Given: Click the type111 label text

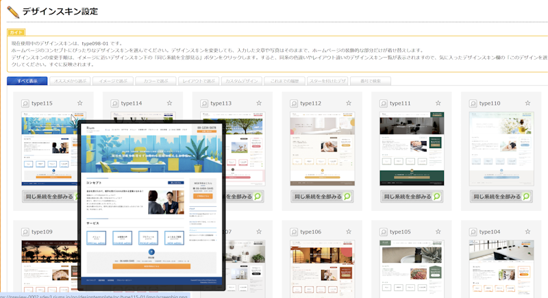Looking at the screenshot, I should tap(400, 103).
